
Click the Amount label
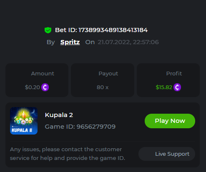pos(43,73)
